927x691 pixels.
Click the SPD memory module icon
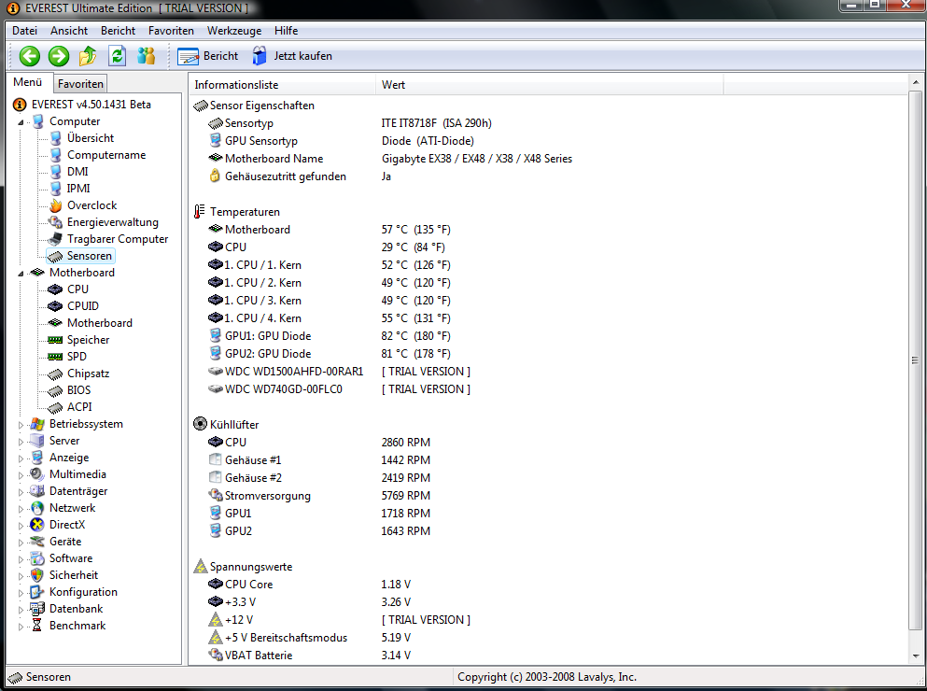click(55, 357)
